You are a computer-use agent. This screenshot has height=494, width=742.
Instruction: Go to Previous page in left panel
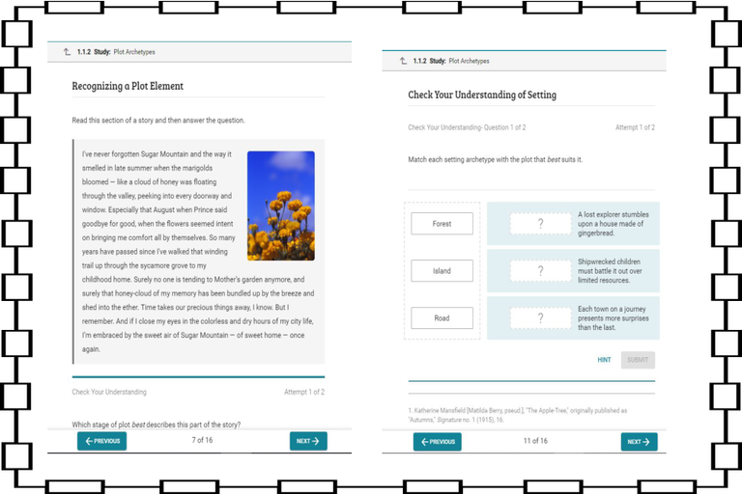(101, 441)
